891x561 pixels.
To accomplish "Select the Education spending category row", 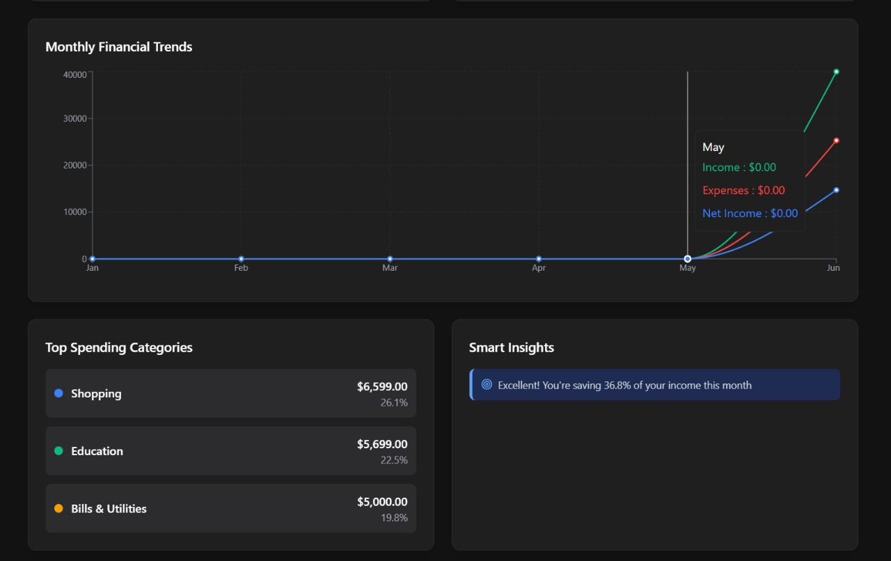I will 231,451.
